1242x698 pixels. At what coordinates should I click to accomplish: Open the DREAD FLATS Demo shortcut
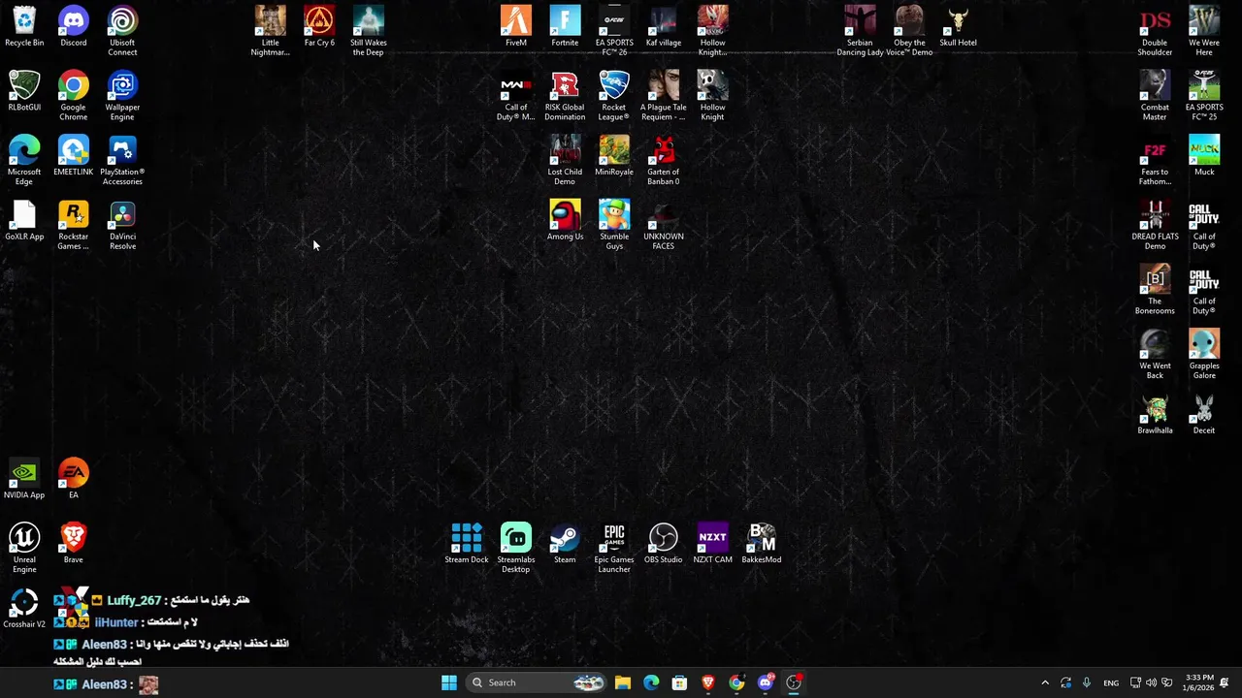[1155, 225]
